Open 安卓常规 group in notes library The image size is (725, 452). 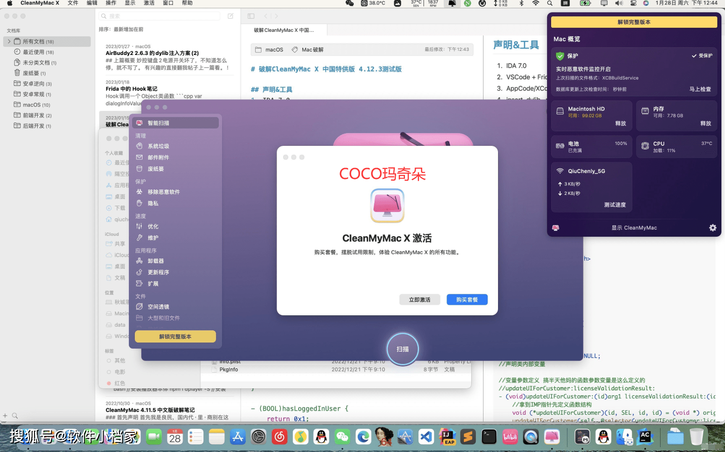coord(47,94)
